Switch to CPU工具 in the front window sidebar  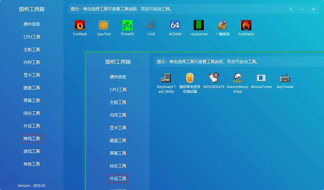[118, 90]
